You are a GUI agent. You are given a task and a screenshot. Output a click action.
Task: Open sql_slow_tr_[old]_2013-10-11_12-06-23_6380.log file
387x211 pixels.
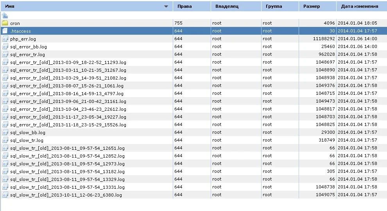66,195
